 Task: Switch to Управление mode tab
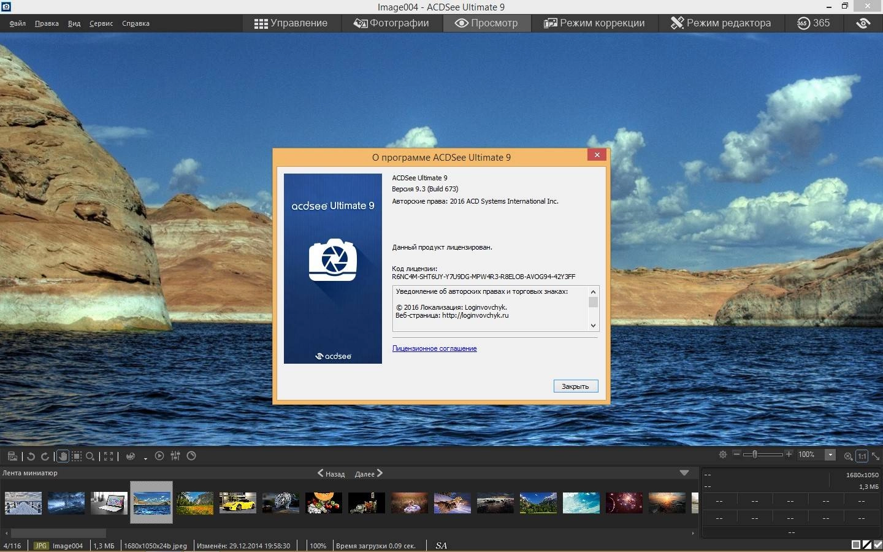click(291, 23)
